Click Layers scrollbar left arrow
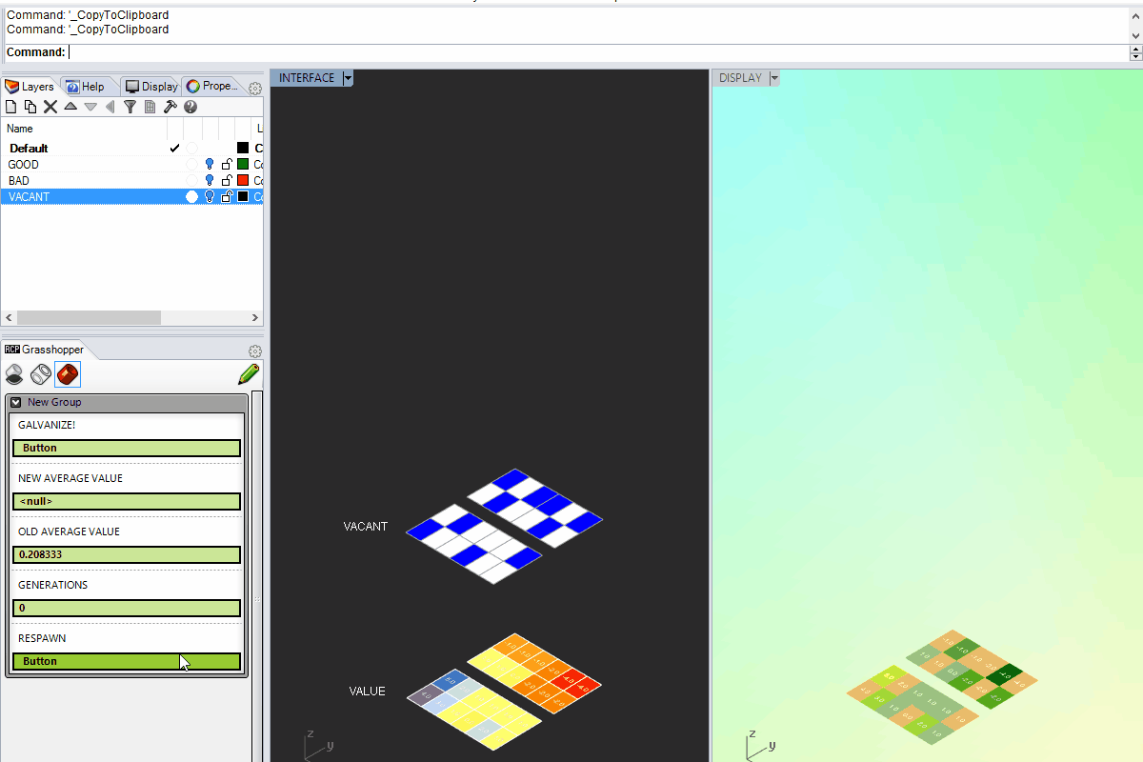The image size is (1143, 762). 9,318
